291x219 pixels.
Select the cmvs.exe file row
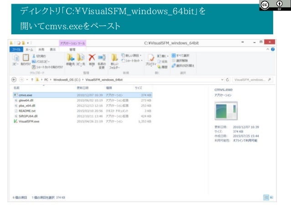click(83, 95)
